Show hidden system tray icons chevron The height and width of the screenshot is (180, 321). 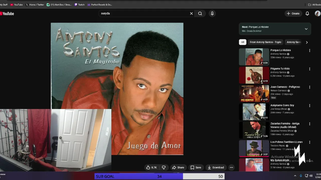pyautogui.click(x=295, y=176)
